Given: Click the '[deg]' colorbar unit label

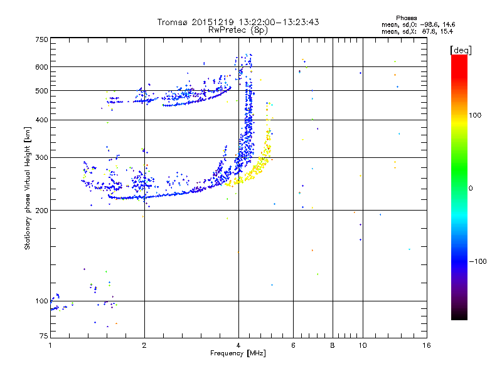Looking at the screenshot, I should pyautogui.click(x=461, y=51).
